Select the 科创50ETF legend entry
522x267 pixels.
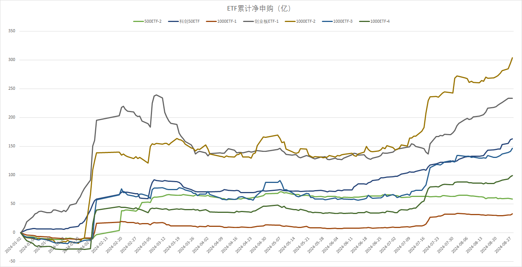(190, 21)
